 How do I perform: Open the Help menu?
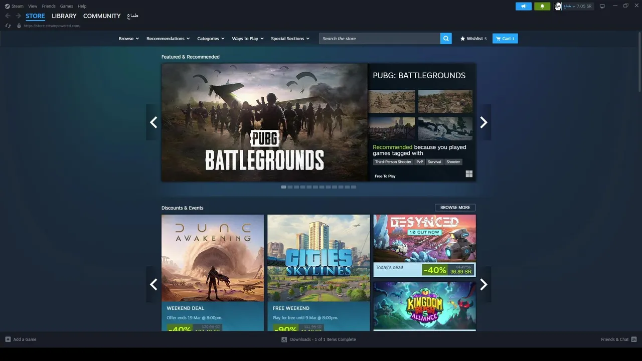(x=82, y=6)
